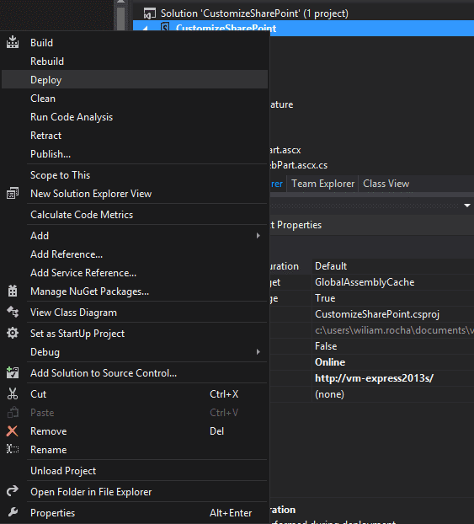
Task: Open the Publish... menu entry
Action: 135,153
